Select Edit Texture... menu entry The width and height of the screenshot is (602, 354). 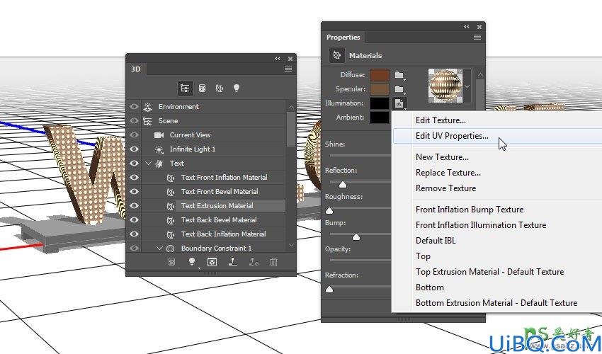point(441,120)
